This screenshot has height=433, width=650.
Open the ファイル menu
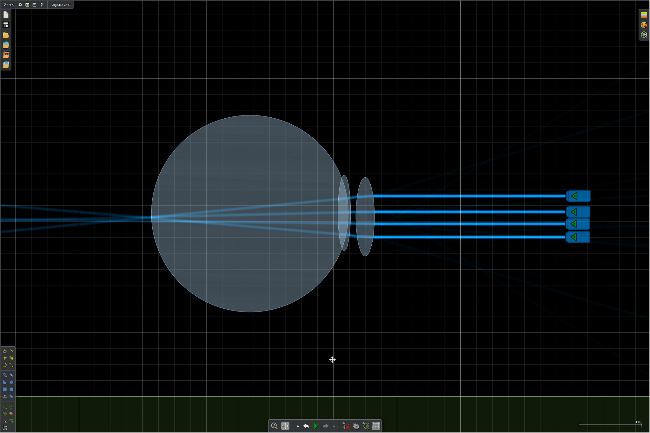pyautogui.click(x=9, y=5)
